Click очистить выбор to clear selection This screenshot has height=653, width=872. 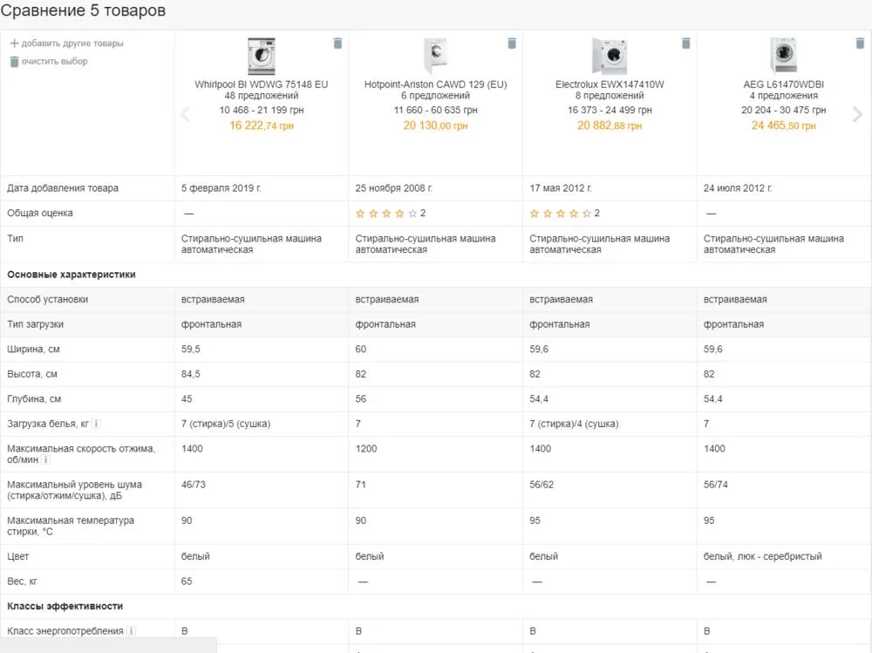[x=54, y=62]
